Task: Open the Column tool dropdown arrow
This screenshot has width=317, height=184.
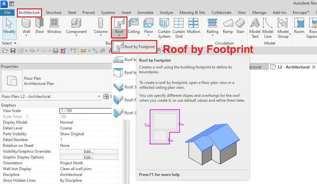Action: click(x=101, y=35)
